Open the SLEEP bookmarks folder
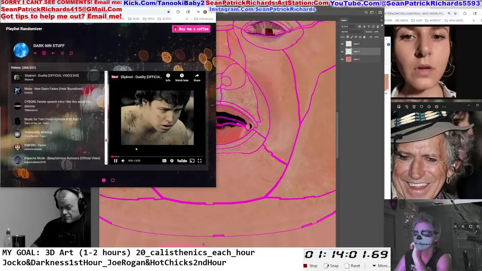This screenshot has width=482, height=271. (417, 20)
